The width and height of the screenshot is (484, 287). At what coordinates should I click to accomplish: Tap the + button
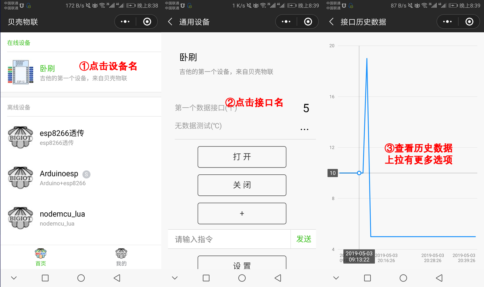tap(242, 214)
